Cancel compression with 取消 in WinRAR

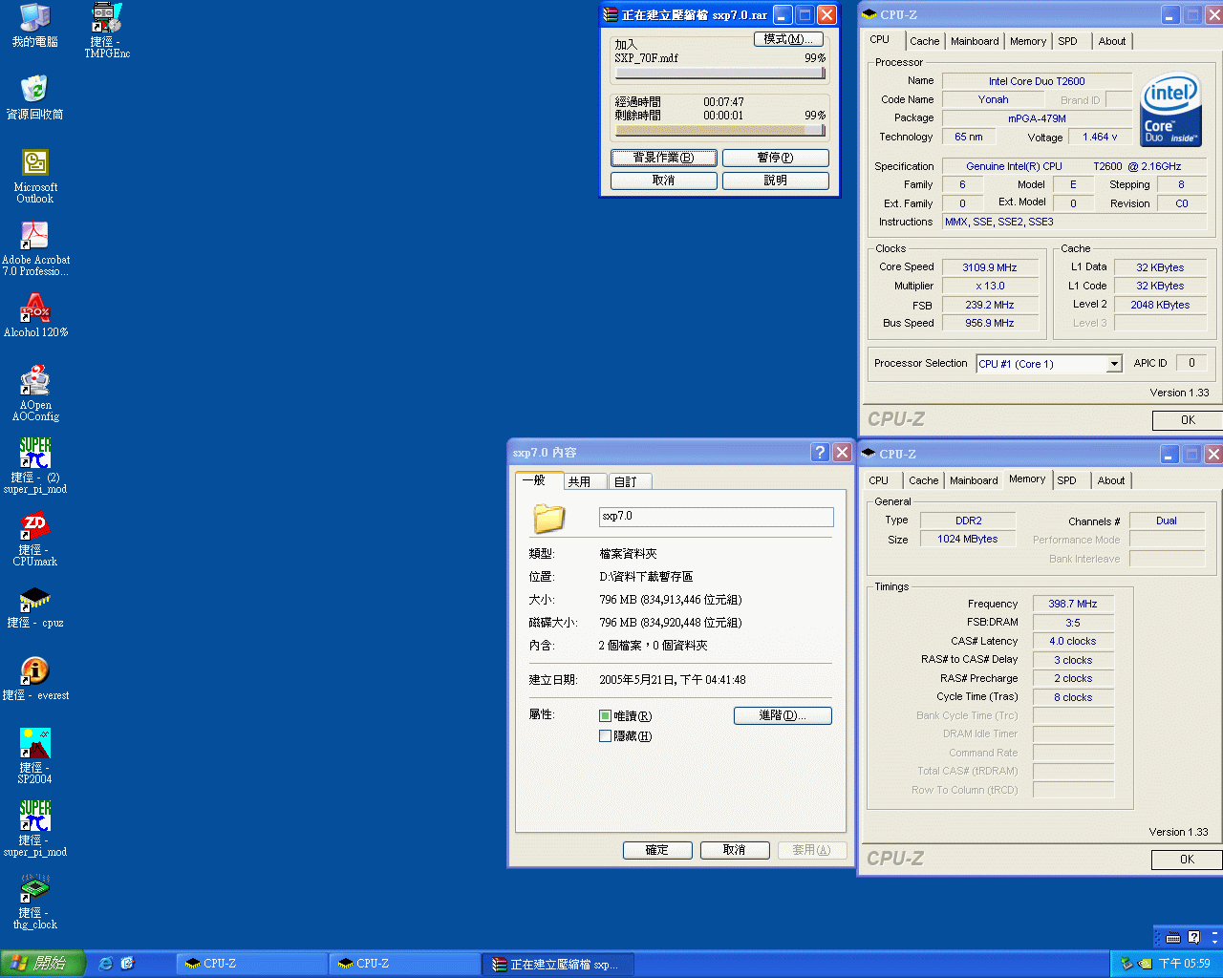pos(664,181)
